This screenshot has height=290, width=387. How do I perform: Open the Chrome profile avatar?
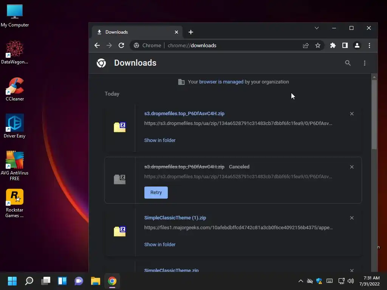point(357,45)
